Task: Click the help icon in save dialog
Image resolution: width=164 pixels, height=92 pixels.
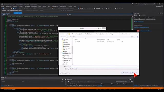Action: click(x=137, y=37)
